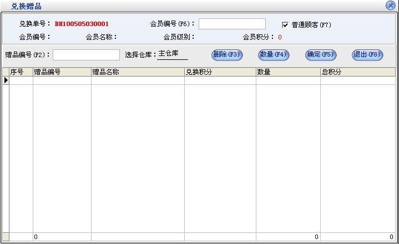
Task: Confirm with the 确定 (F5) button
Action: pos(320,55)
